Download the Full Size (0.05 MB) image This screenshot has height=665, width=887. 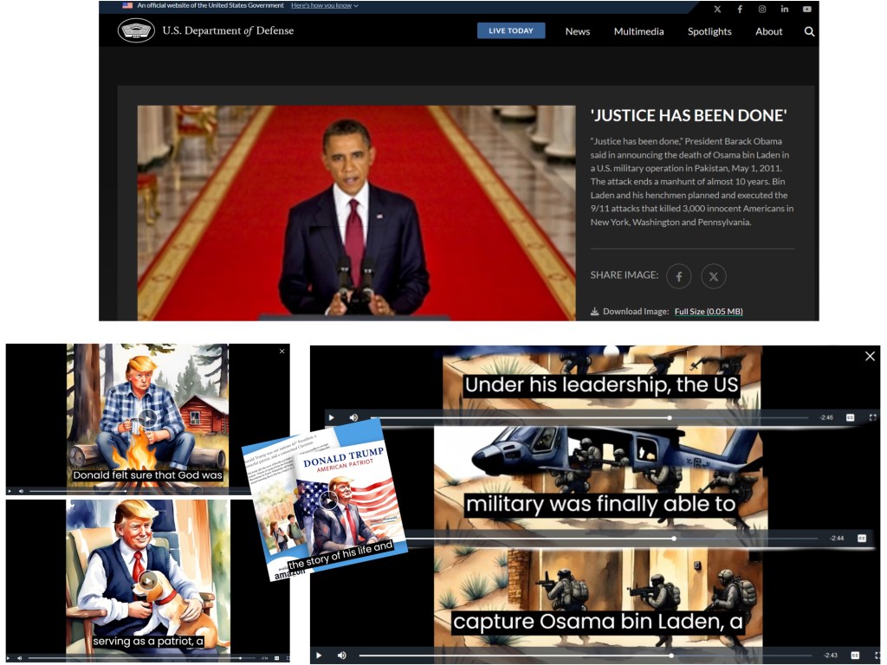click(708, 312)
